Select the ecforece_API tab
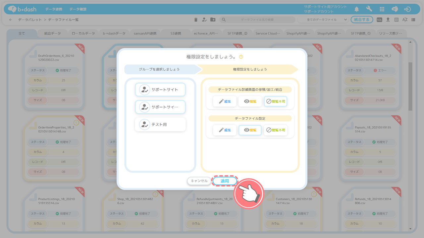 tap(206, 33)
